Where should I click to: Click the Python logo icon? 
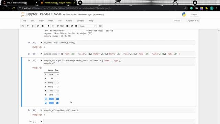point(184,14)
